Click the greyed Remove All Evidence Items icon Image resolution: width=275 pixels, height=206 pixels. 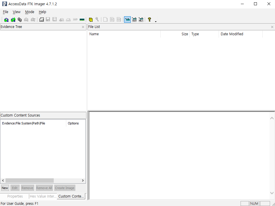(33, 20)
